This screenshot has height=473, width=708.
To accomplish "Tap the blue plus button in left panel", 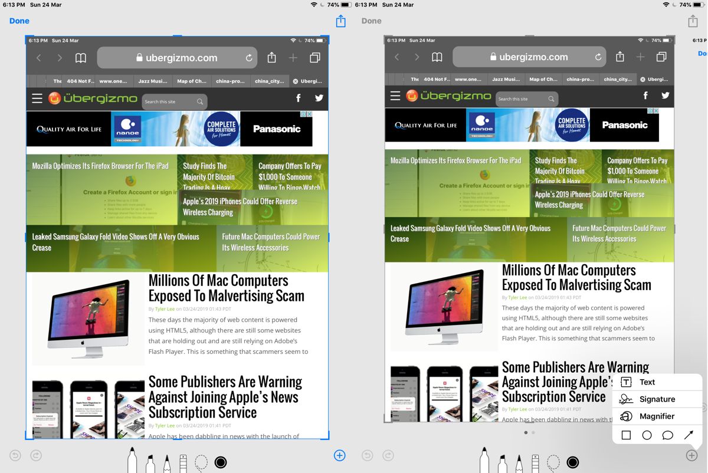I will click(x=340, y=455).
